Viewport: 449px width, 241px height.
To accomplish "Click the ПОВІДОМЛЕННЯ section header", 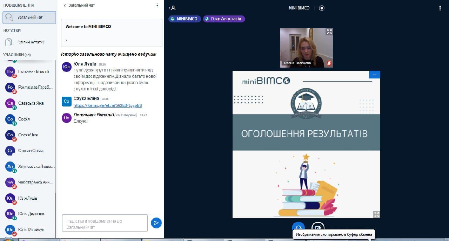I will [19, 6].
